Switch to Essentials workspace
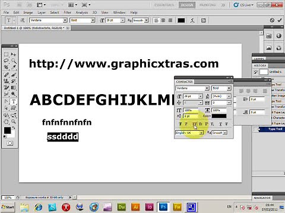 (x=164, y=5)
